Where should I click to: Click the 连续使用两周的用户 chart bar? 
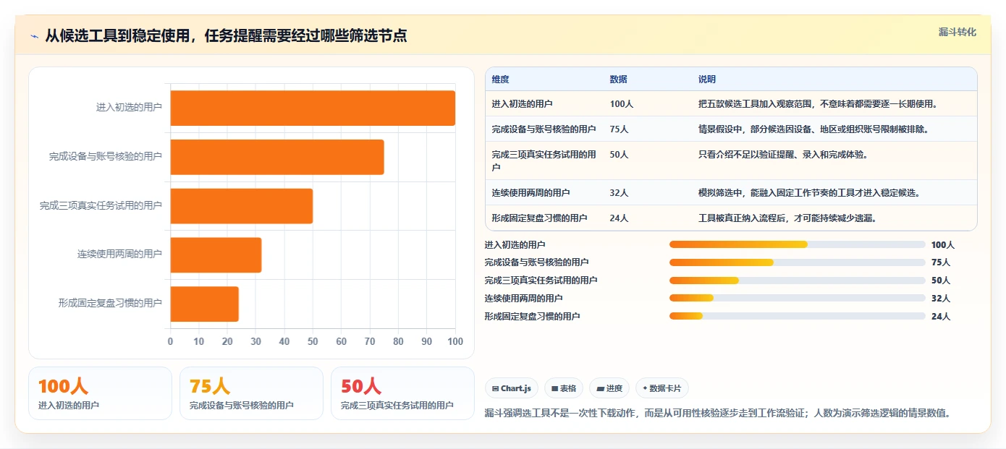(216, 255)
